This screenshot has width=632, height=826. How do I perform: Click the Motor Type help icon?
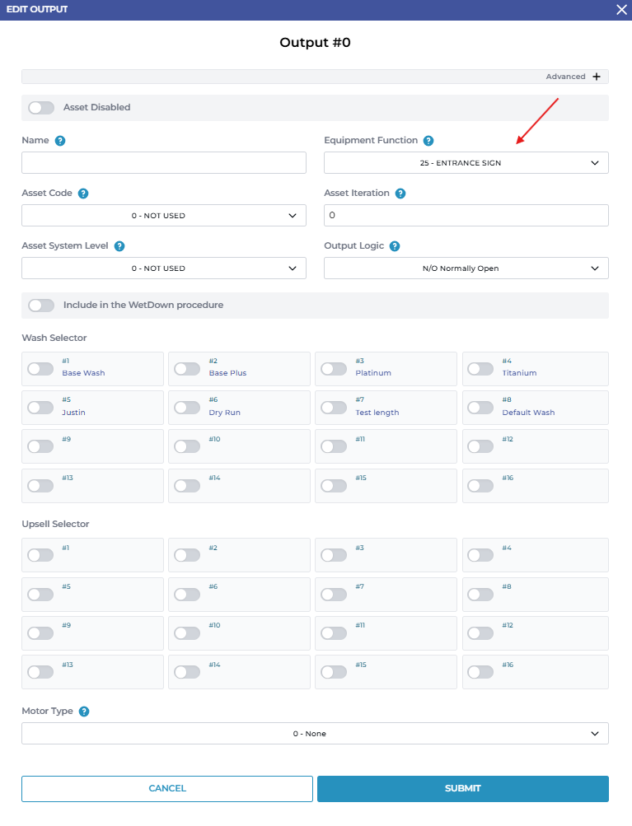pyautogui.click(x=84, y=712)
